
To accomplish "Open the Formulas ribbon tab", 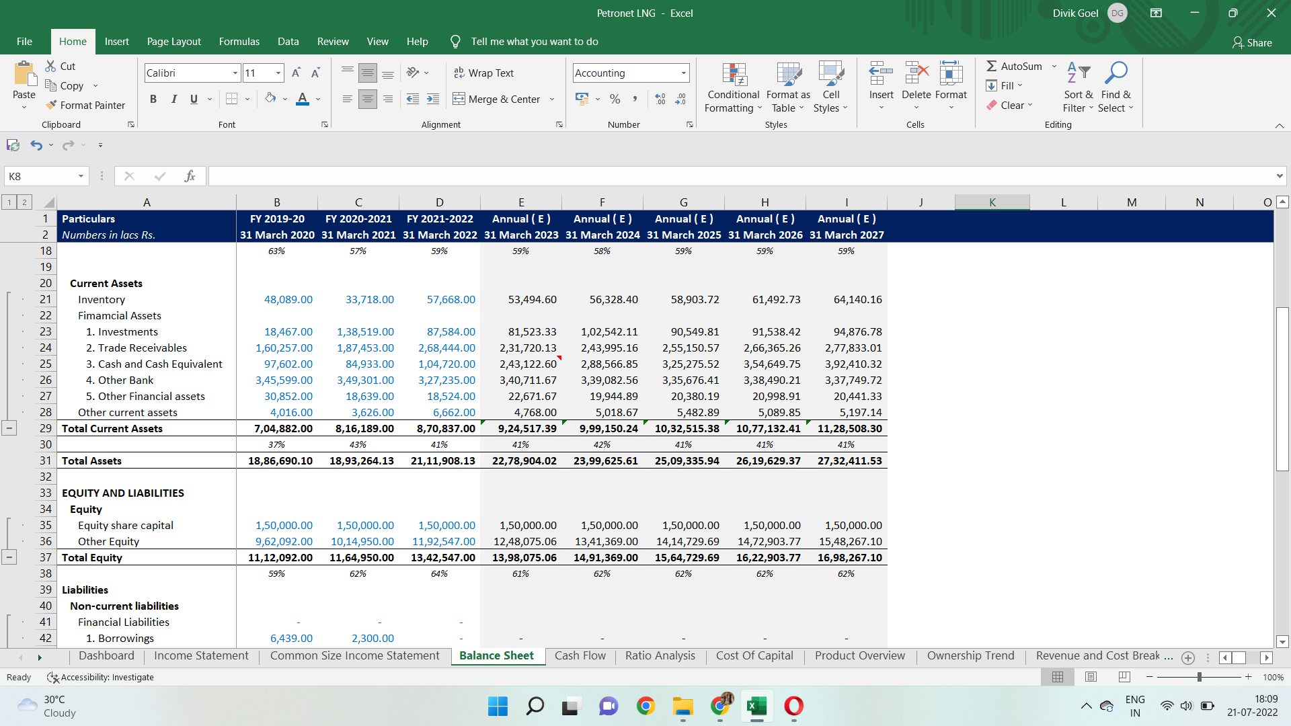I will tap(239, 42).
